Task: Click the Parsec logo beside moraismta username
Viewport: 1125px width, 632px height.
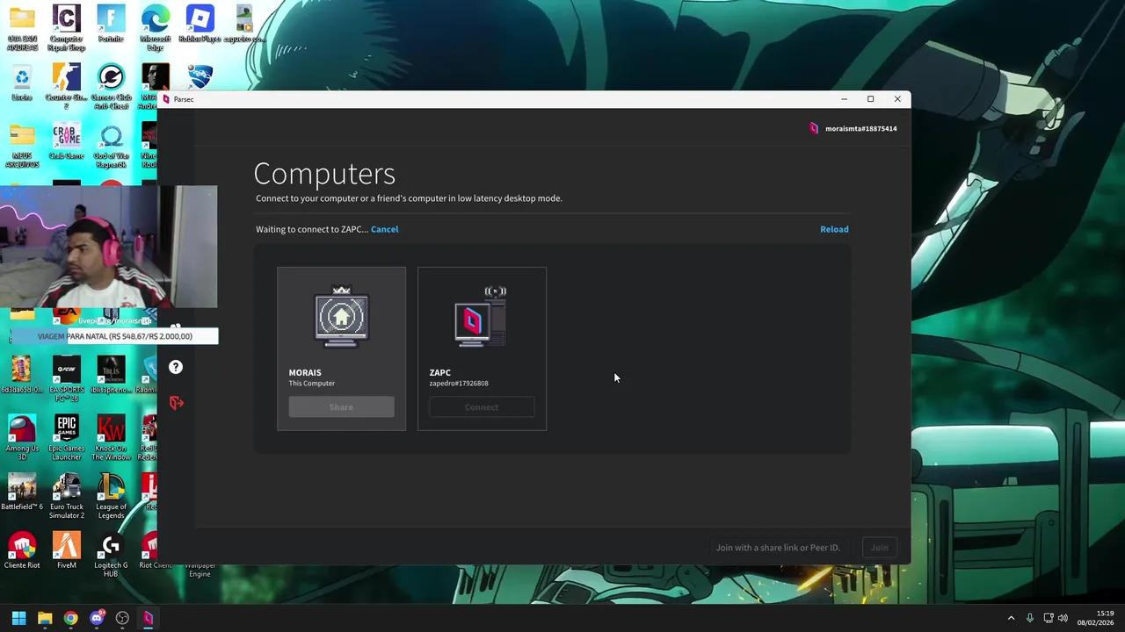Action: click(814, 128)
